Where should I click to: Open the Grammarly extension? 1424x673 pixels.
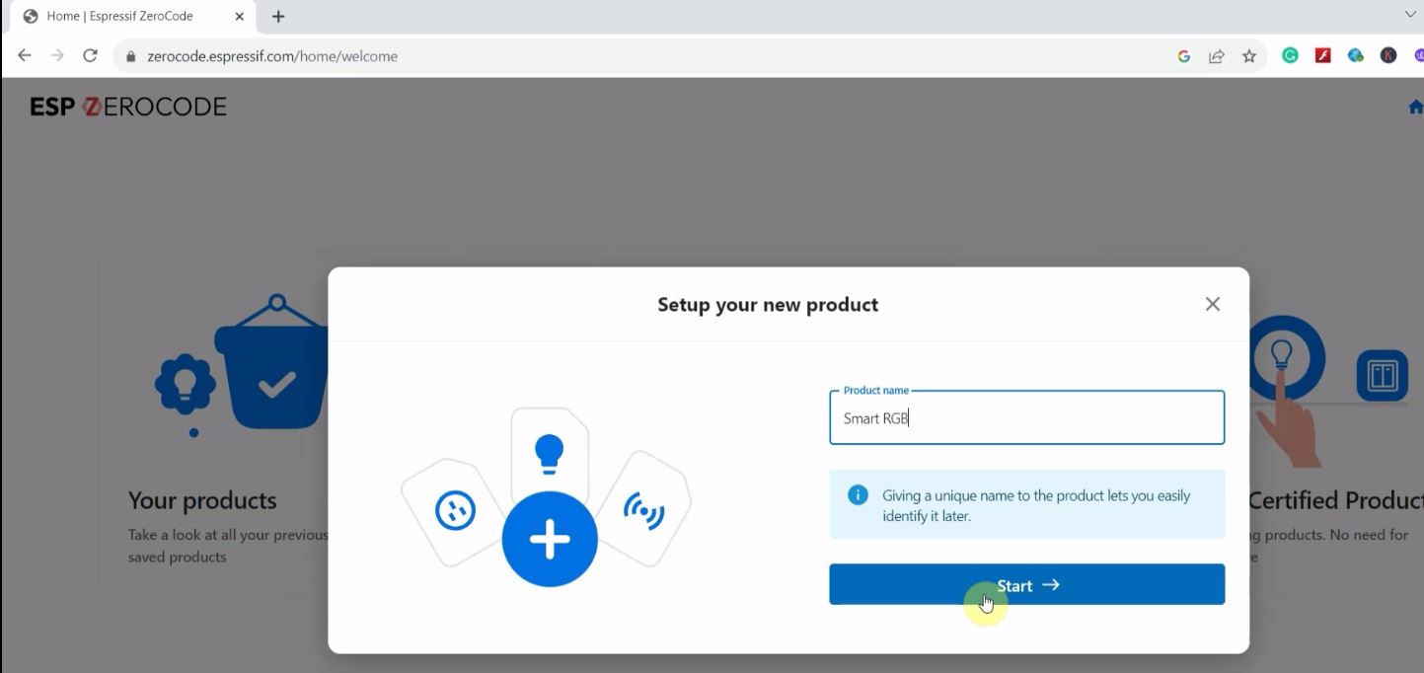click(1290, 56)
